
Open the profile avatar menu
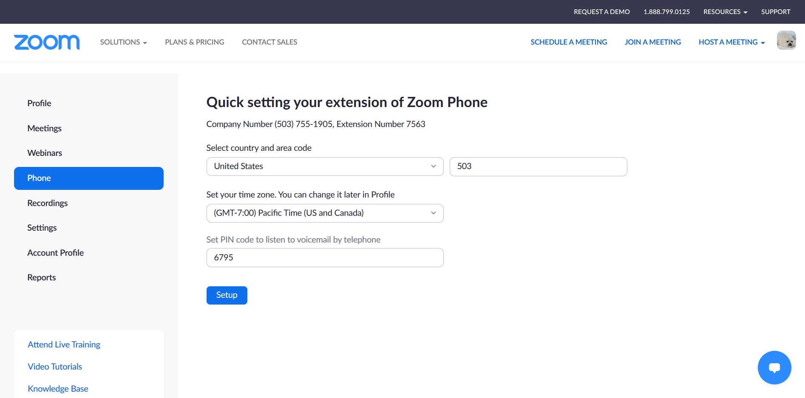786,40
